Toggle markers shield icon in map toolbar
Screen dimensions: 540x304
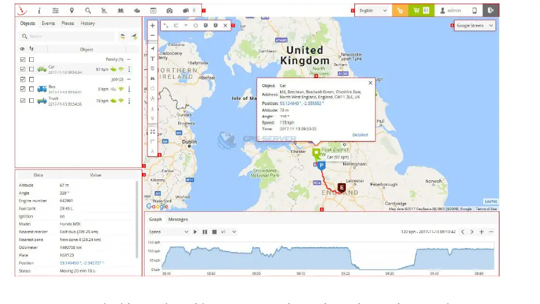[152, 69]
